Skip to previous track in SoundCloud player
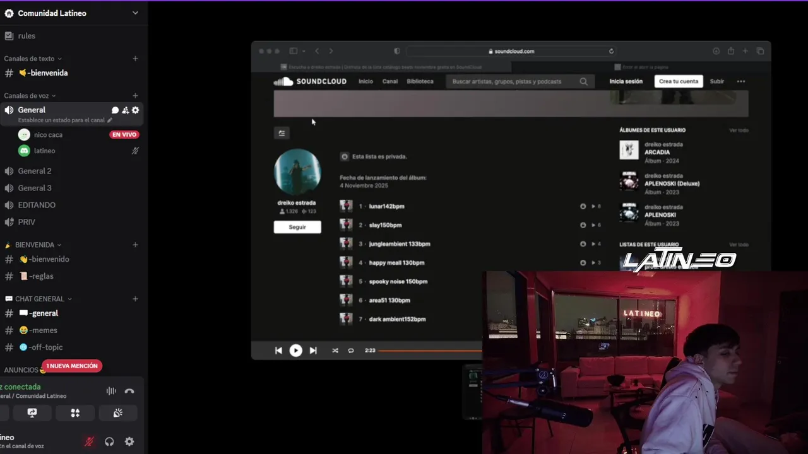Viewport: 808px width, 454px height. point(278,351)
